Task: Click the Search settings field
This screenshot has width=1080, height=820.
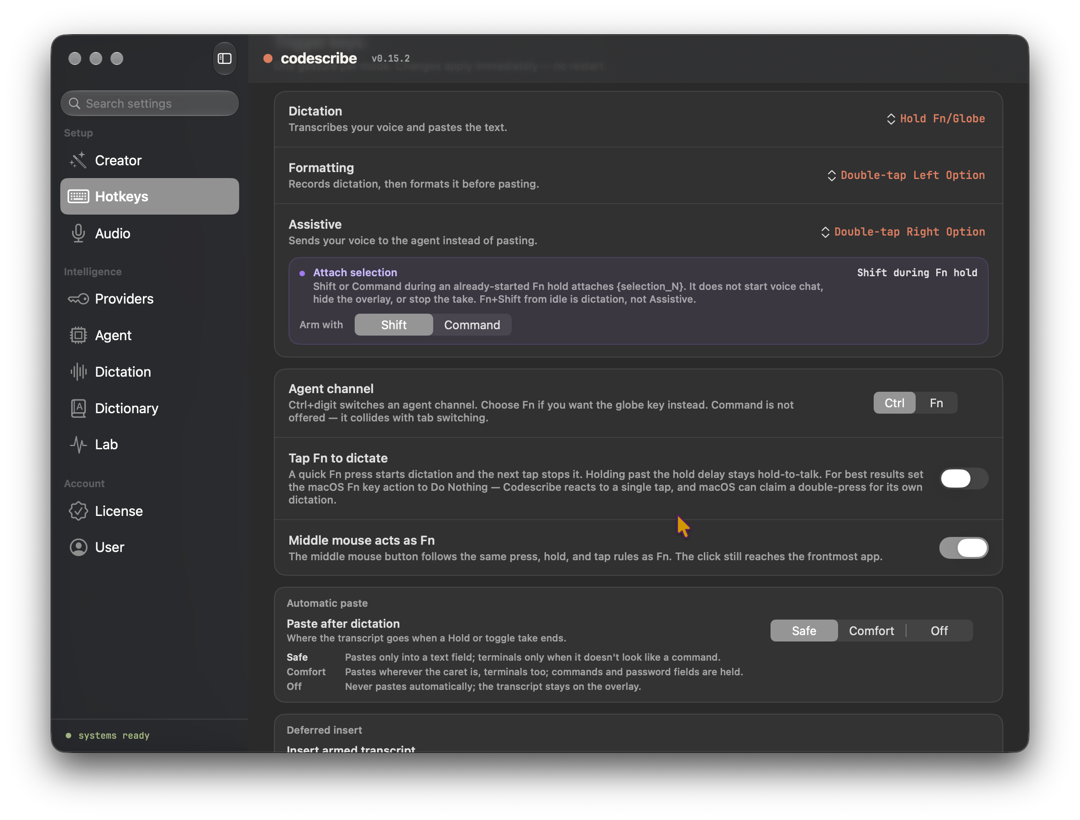Action: click(149, 104)
